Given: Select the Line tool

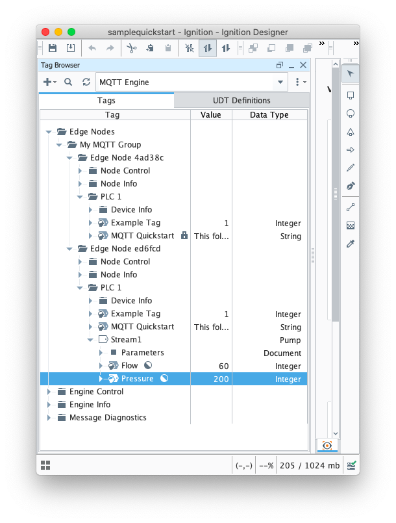Looking at the screenshot, I should coord(351,207).
